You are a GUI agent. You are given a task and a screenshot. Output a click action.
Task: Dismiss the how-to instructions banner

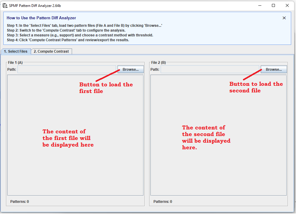coord(284,18)
